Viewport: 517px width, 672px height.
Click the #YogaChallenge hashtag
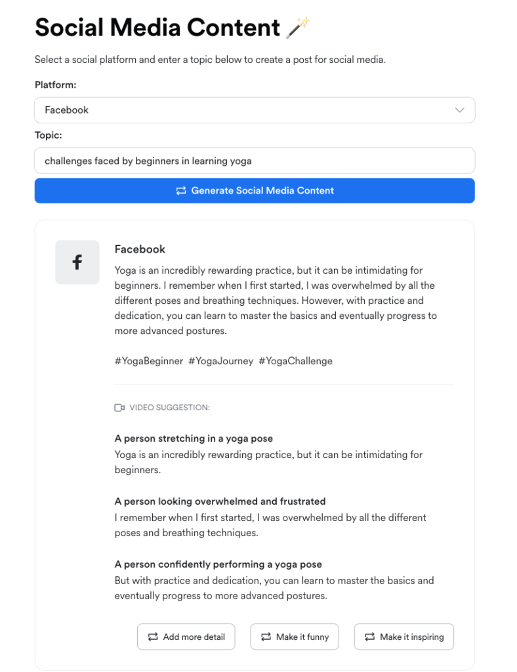click(x=295, y=361)
